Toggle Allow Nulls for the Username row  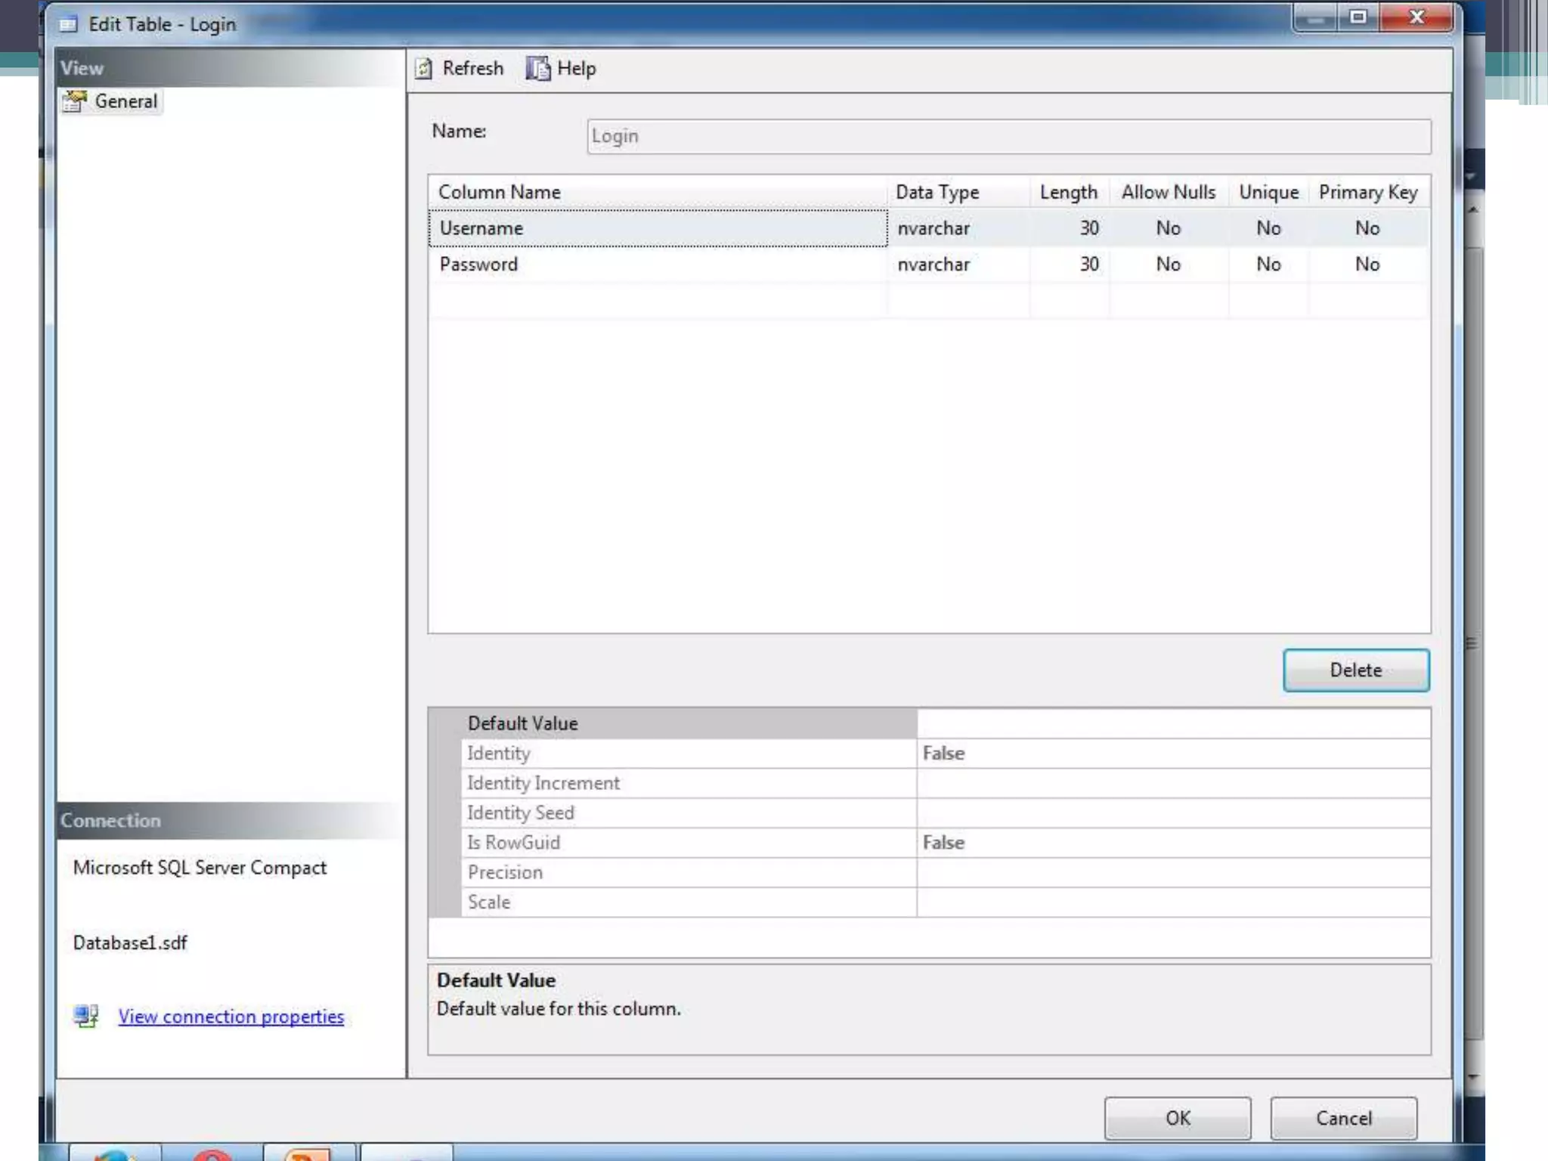click(1169, 228)
